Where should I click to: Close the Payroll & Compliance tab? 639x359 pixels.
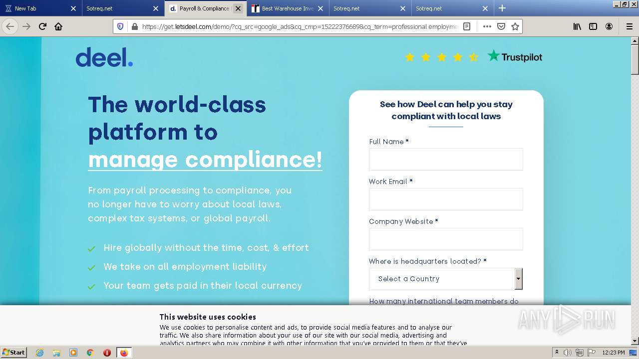click(x=238, y=8)
